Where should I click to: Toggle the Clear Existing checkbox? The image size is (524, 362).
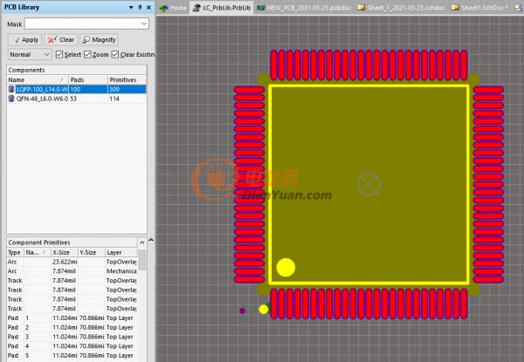[x=115, y=54]
